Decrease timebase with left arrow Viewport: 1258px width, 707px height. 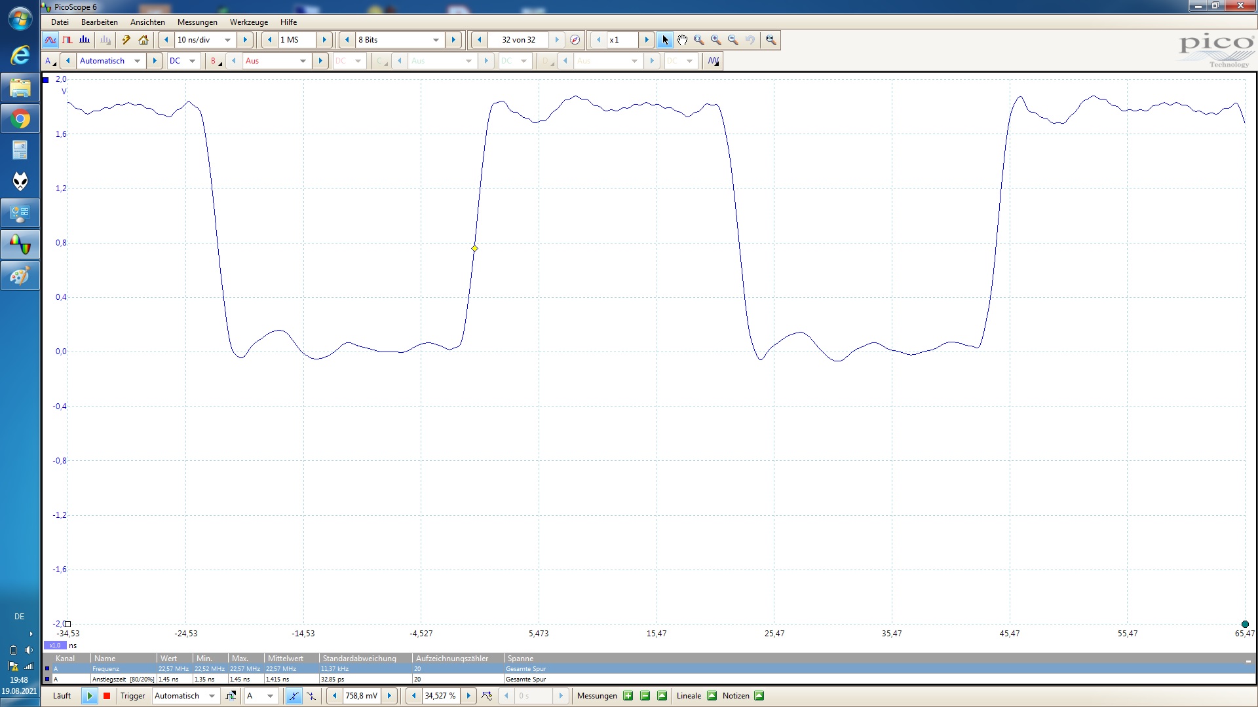point(166,40)
